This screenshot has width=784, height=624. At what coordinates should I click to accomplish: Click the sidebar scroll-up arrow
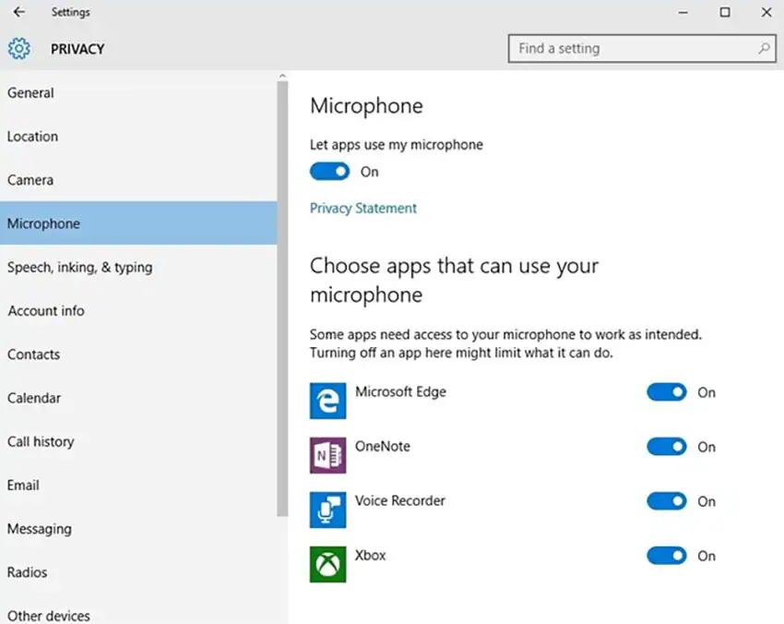(282, 76)
